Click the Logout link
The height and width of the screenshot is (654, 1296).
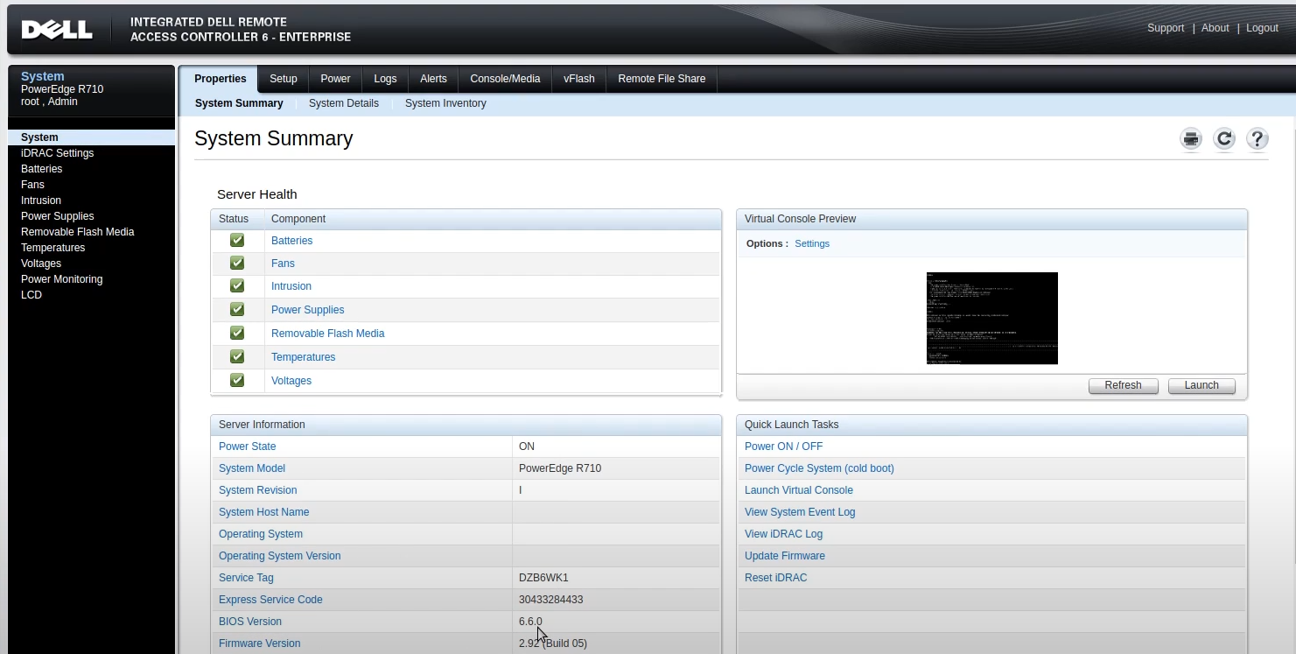pos(1262,28)
